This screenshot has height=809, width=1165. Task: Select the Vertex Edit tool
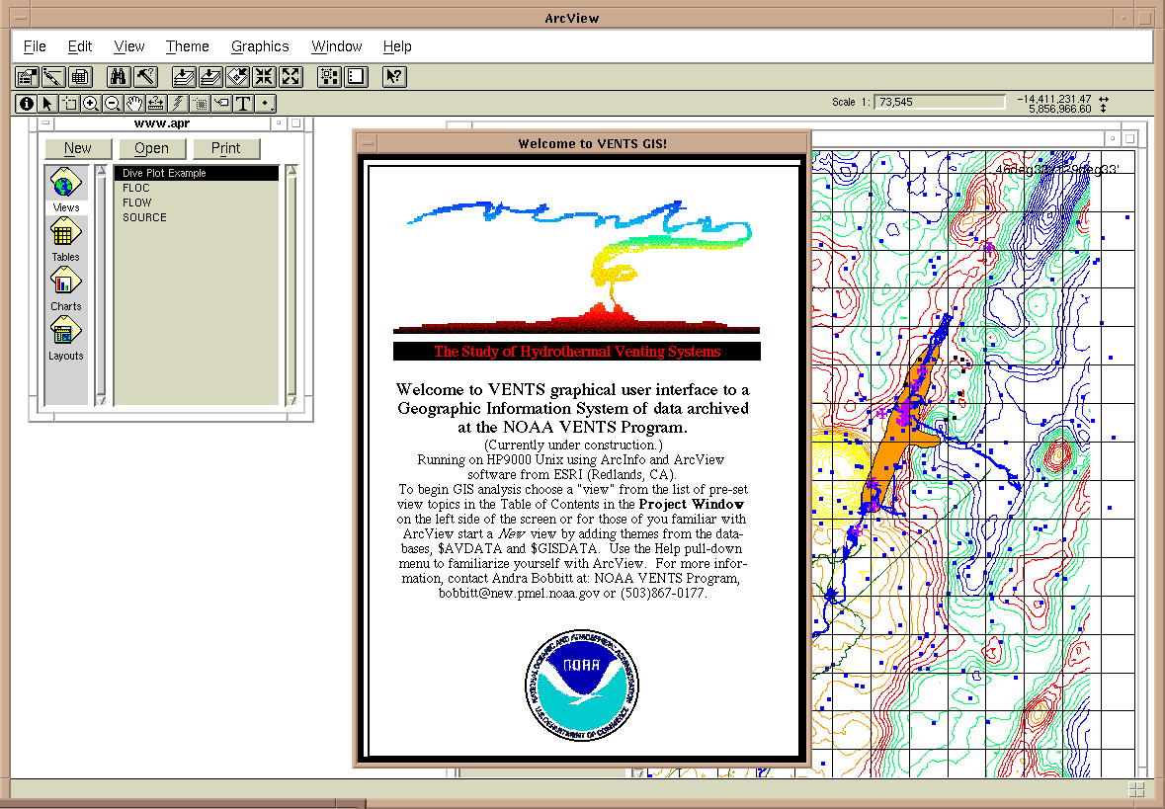pos(69,104)
